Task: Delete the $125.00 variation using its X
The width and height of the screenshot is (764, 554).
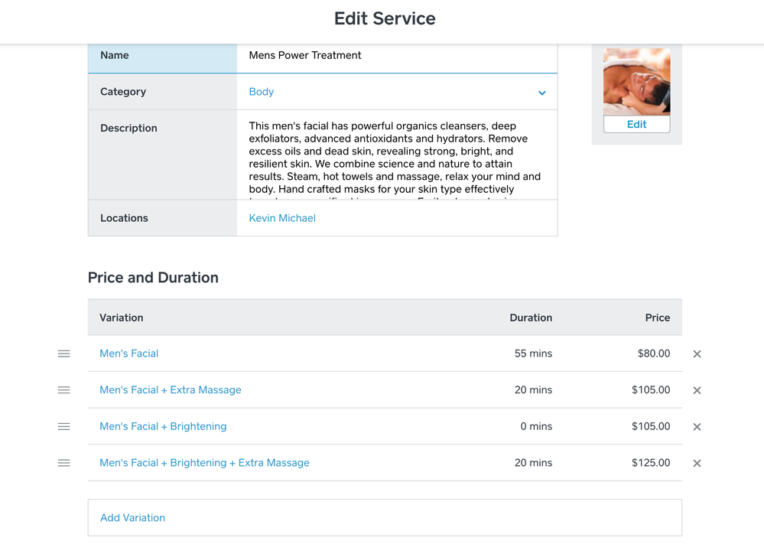Action: click(697, 463)
